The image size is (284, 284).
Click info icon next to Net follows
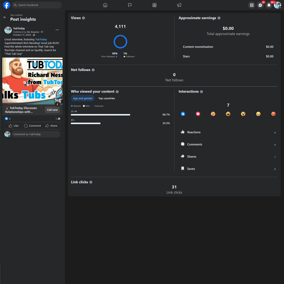pyautogui.click(x=93, y=70)
